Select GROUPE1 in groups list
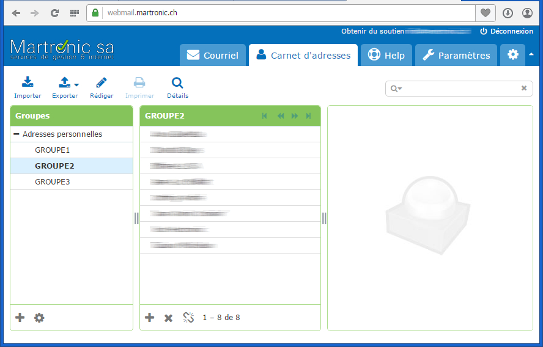This screenshot has height=347, width=543. [53, 150]
